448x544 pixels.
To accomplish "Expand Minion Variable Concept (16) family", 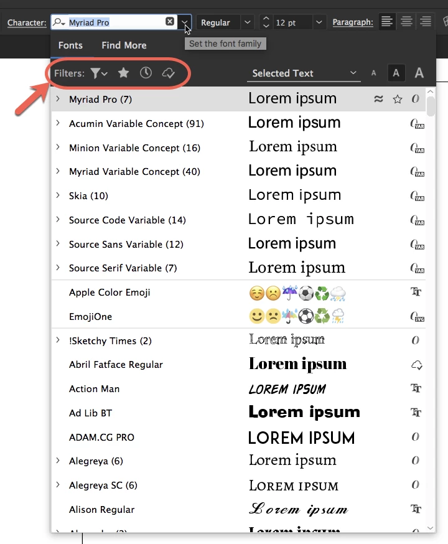I will (x=58, y=148).
